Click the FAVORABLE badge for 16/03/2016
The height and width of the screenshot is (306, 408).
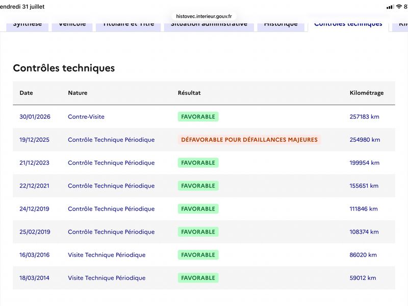[x=198, y=254]
